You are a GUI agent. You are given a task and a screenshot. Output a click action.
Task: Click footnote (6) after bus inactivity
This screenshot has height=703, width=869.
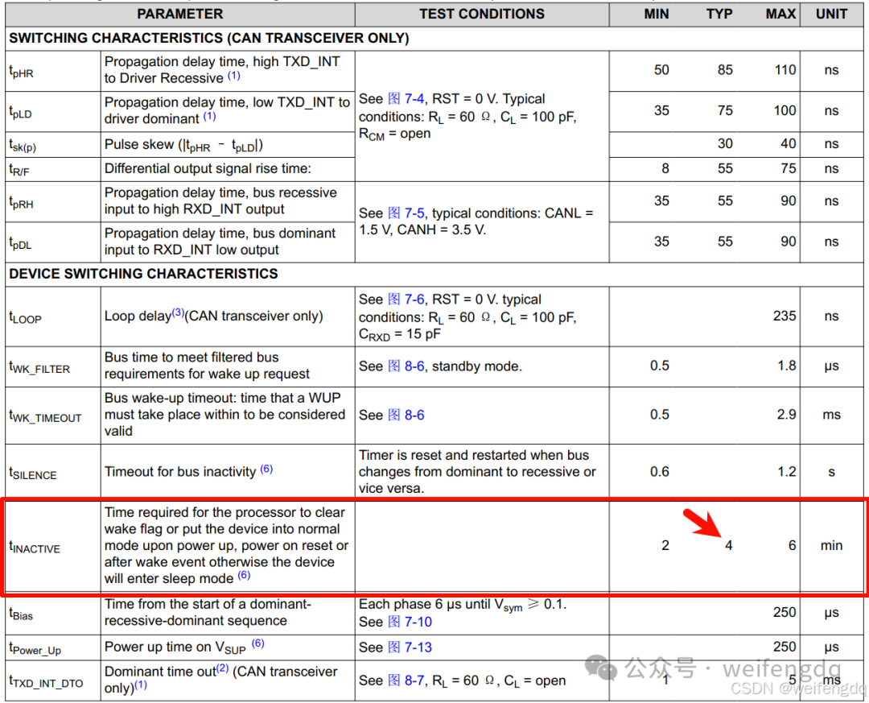pyautogui.click(x=266, y=469)
